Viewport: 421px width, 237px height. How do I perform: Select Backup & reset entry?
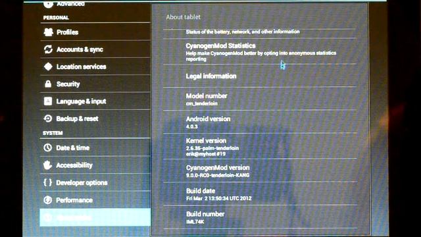[95, 118]
